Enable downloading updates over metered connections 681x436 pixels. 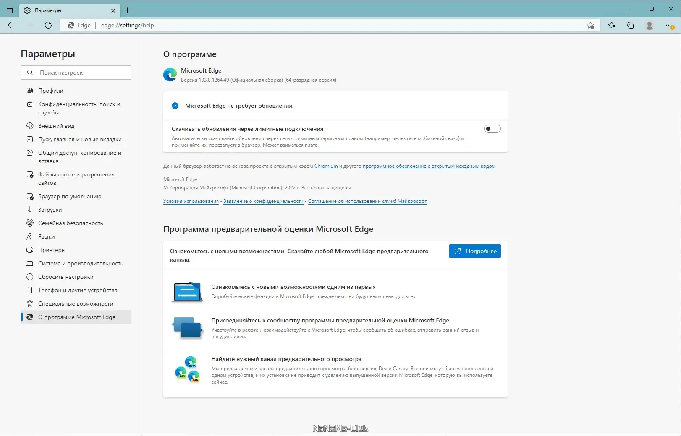(492, 129)
